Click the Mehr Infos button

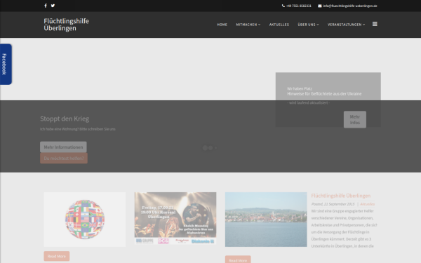pyautogui.click(x=354, y=119)
